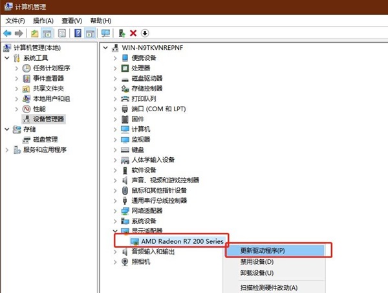Click the 固件 firmware icon
Screen dimensions: 388x293
[x=125, y=119]
